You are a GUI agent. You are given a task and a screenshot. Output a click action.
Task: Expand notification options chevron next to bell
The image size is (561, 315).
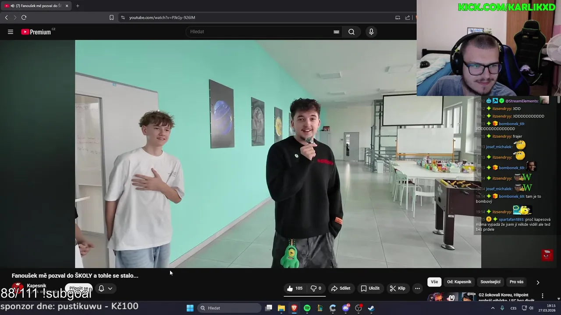point(110,288)
